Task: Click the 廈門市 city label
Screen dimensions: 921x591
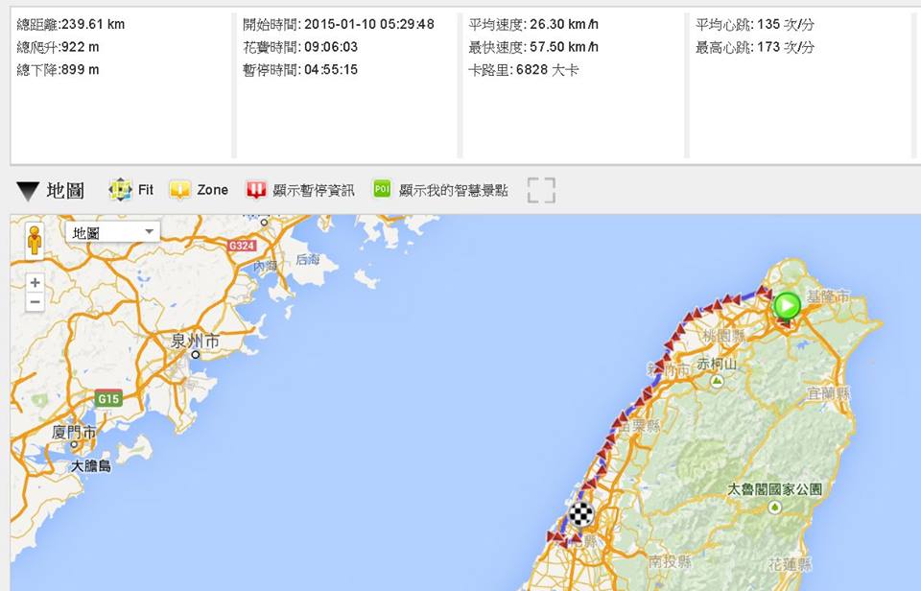Action: (x=75, y=433)
